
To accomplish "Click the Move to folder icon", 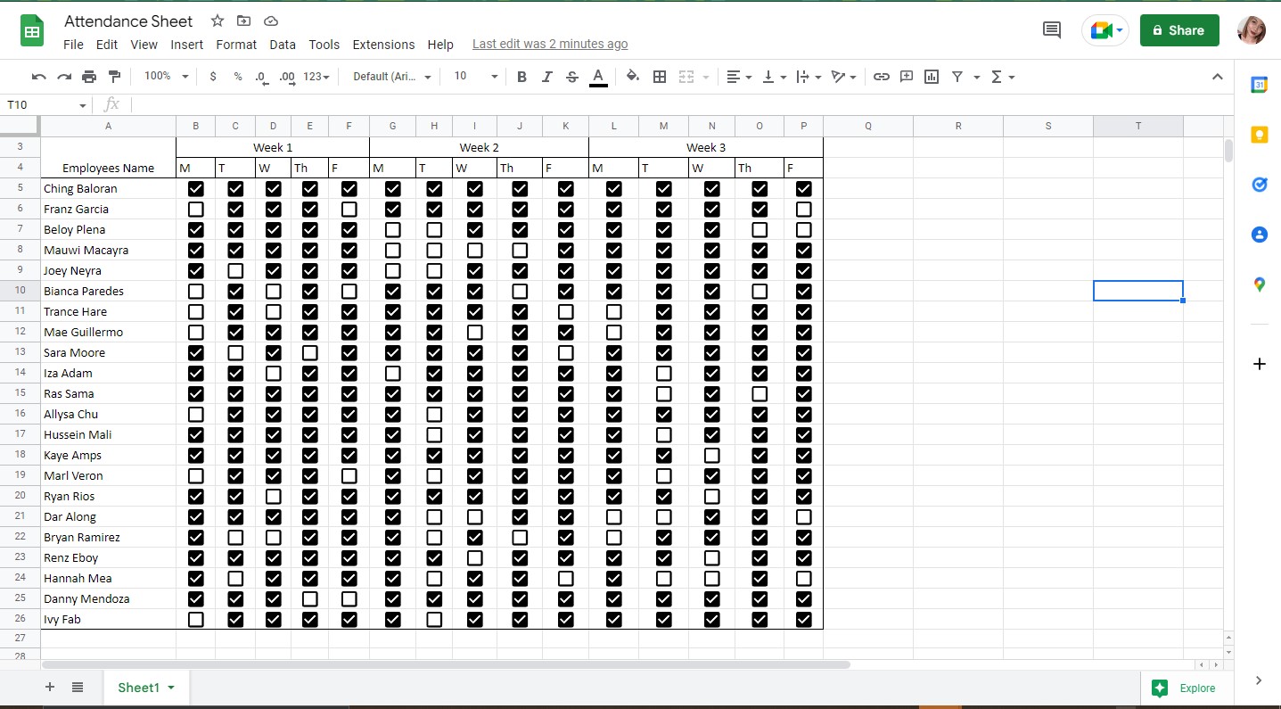I will click(243, 21).
